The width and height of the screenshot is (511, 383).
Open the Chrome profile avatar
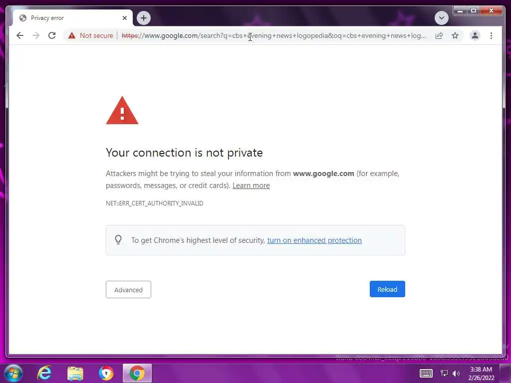pos(475,35)
